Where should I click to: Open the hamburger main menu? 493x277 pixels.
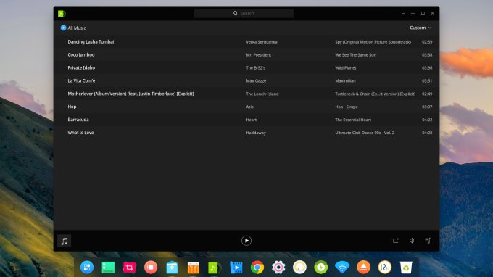click(403, 13)
